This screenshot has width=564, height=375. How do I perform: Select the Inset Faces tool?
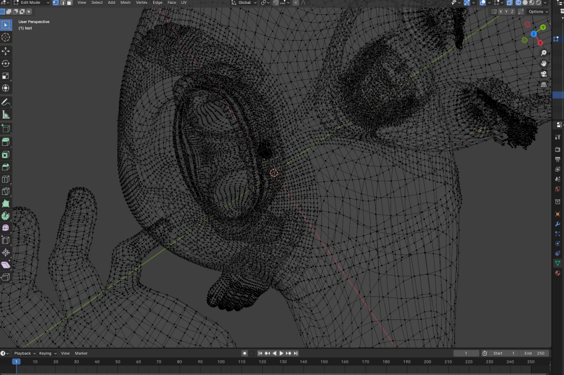(x=6, y=155)
